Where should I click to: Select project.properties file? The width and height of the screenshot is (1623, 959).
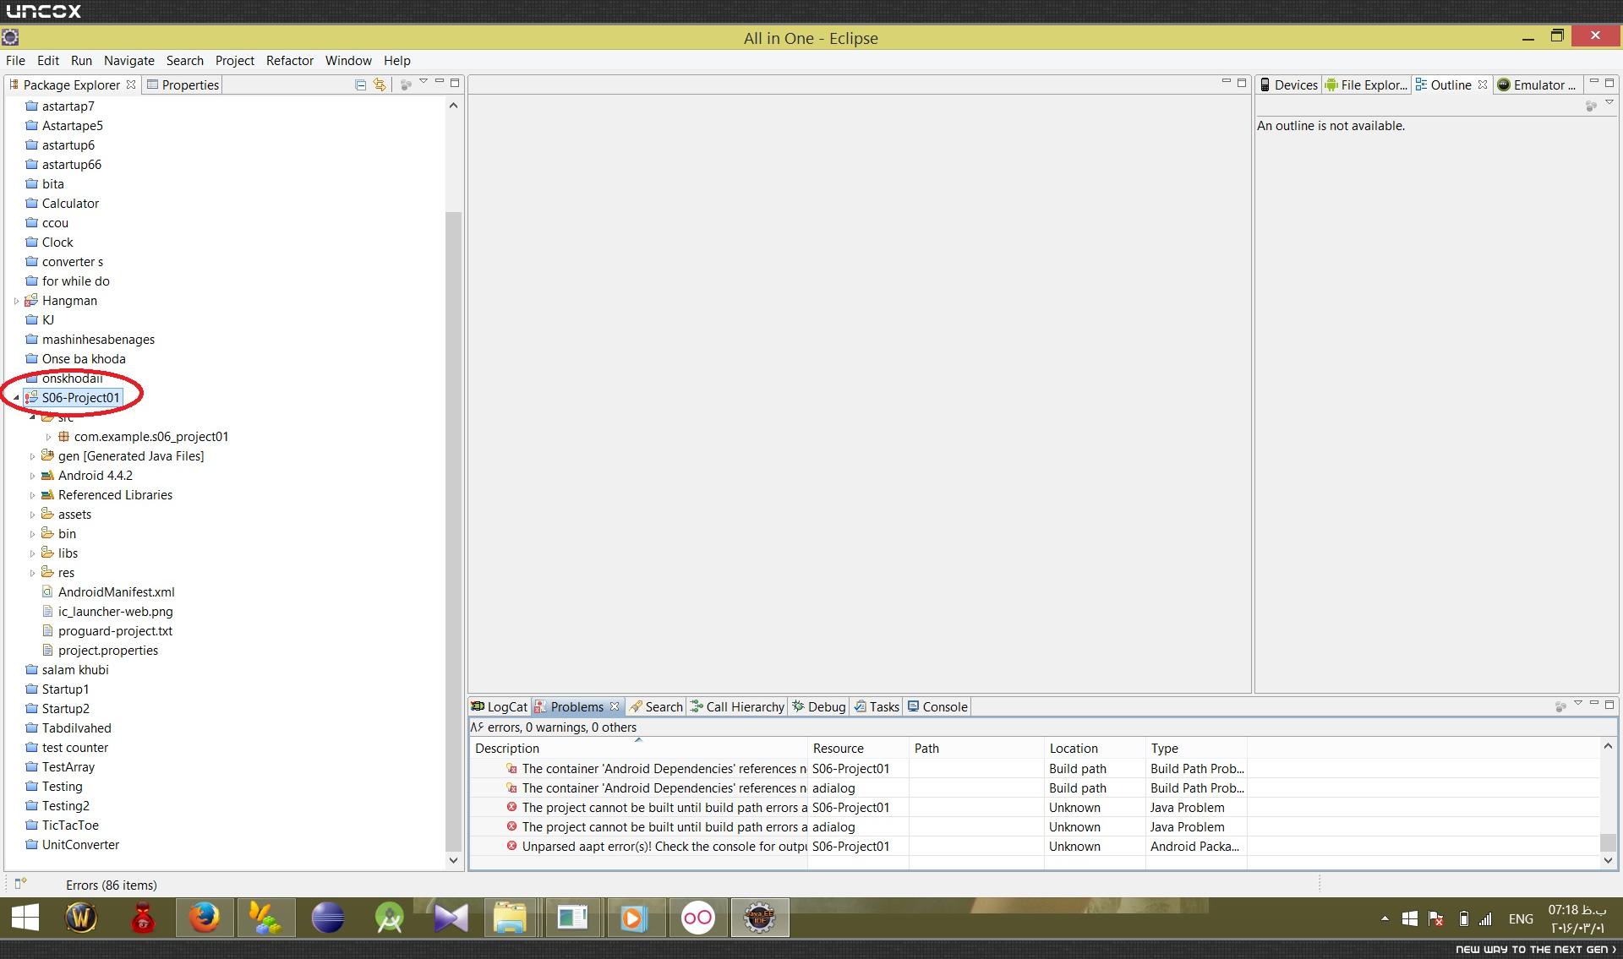[x=107, y=651]
